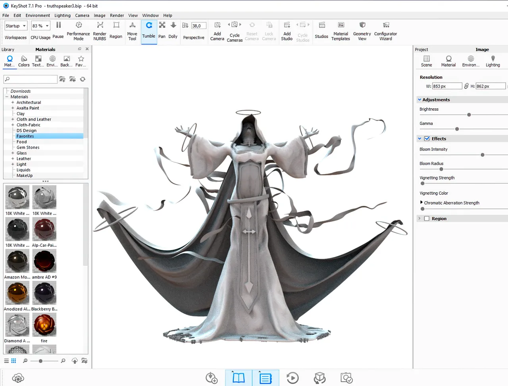Click the Add Studio icon

(287, 25)
